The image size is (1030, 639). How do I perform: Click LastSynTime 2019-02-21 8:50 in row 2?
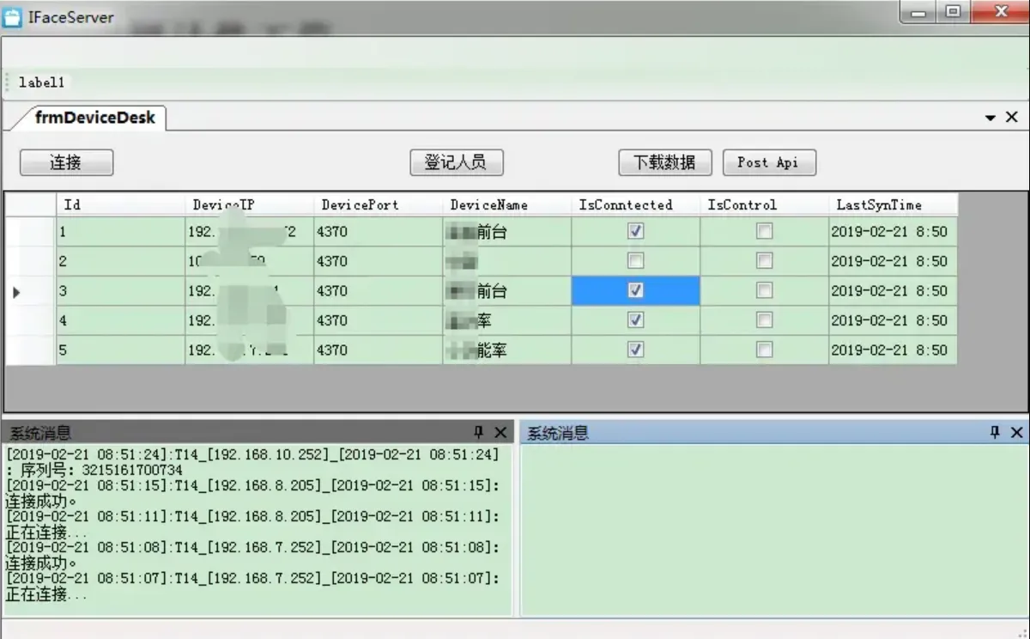click(x=893, y=261)
